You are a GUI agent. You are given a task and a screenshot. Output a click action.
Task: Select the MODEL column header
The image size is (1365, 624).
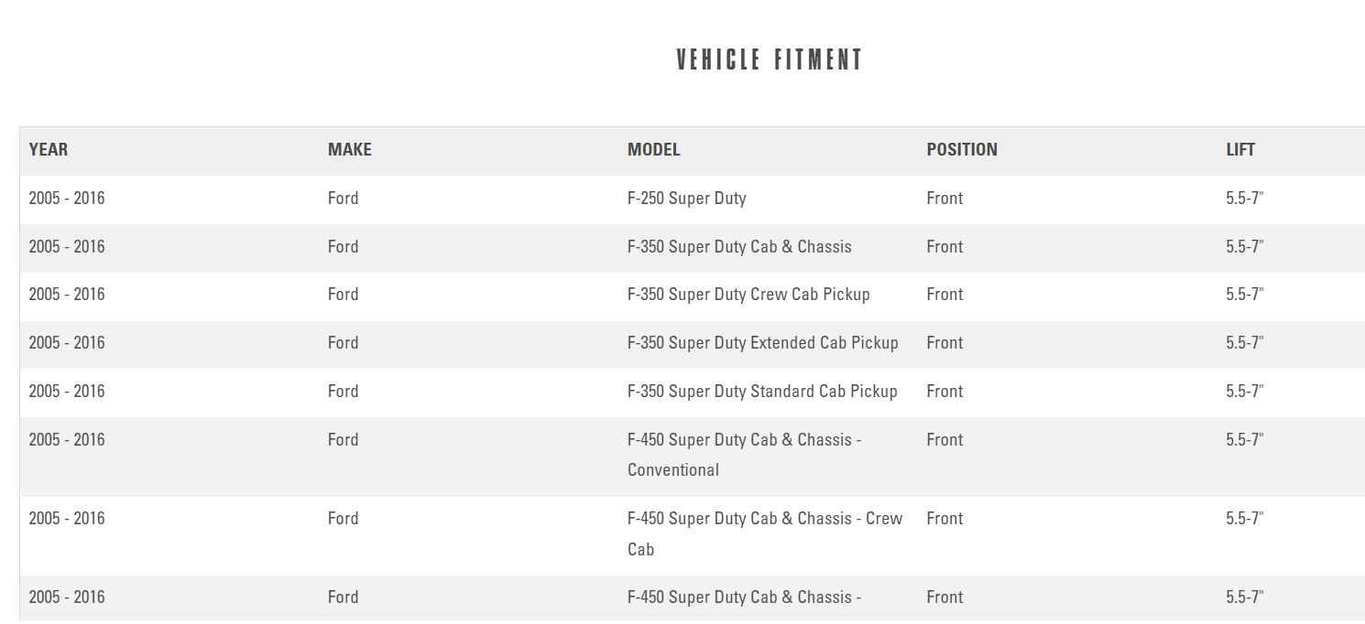653,150
